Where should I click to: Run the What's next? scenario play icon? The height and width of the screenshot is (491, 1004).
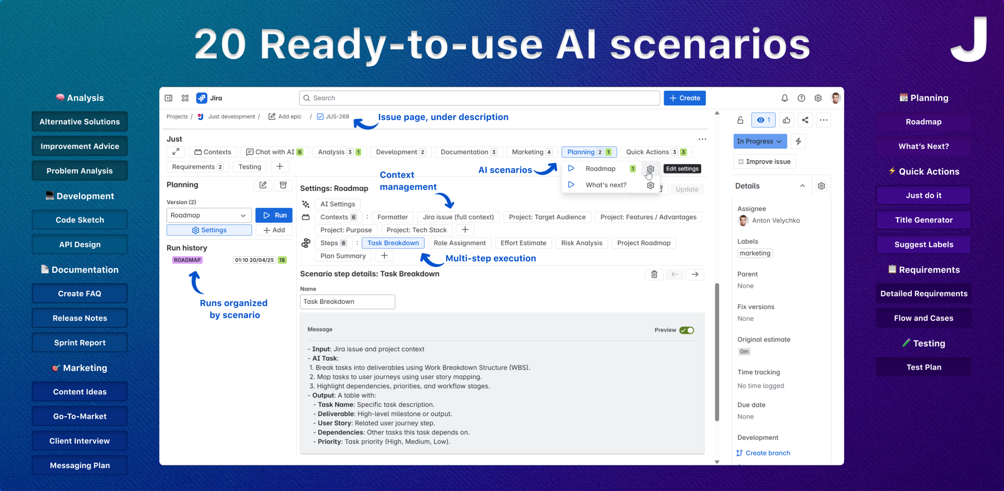coord(571,185)
